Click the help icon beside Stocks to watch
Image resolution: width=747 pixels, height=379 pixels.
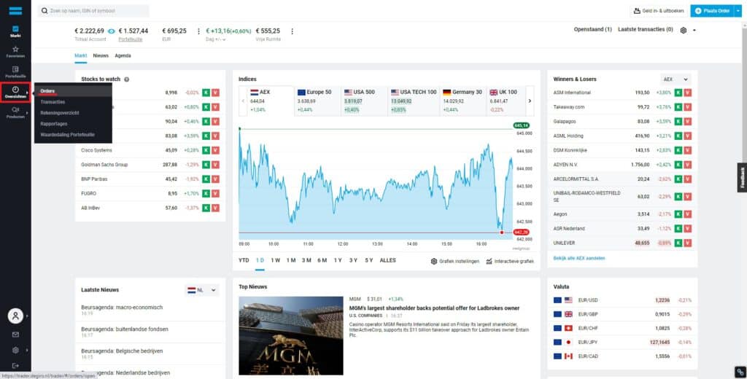(x=127, y=79)
